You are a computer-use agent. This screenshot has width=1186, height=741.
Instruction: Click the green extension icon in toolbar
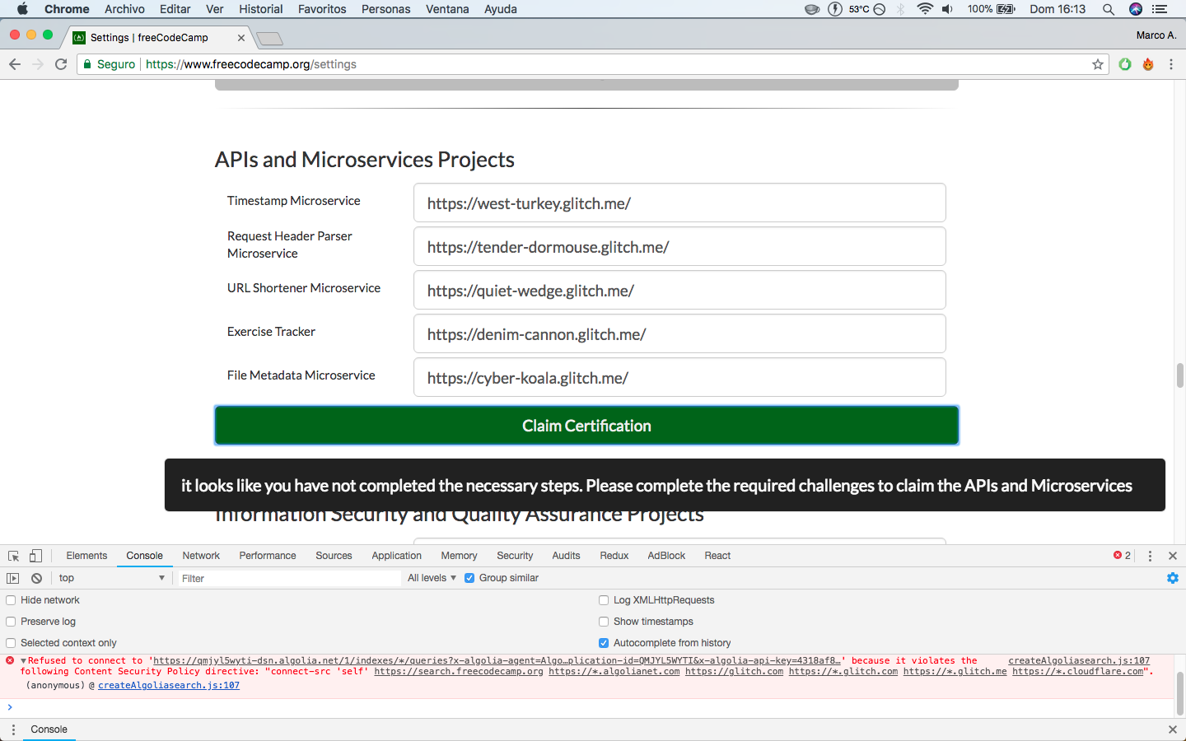tap(1125, 64)
